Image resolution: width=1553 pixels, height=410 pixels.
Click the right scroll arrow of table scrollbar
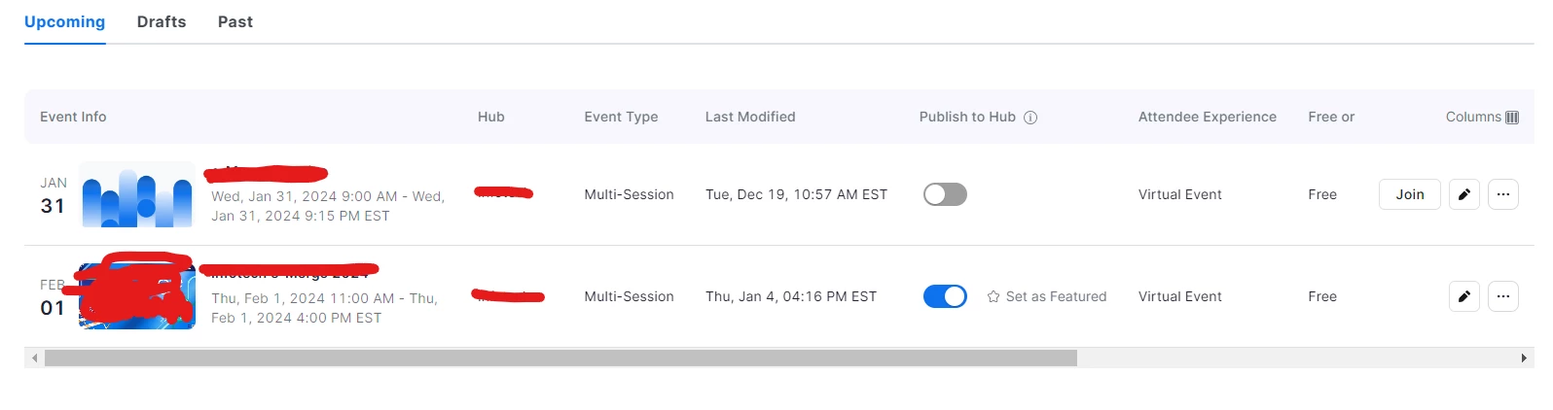[1524, 358]
